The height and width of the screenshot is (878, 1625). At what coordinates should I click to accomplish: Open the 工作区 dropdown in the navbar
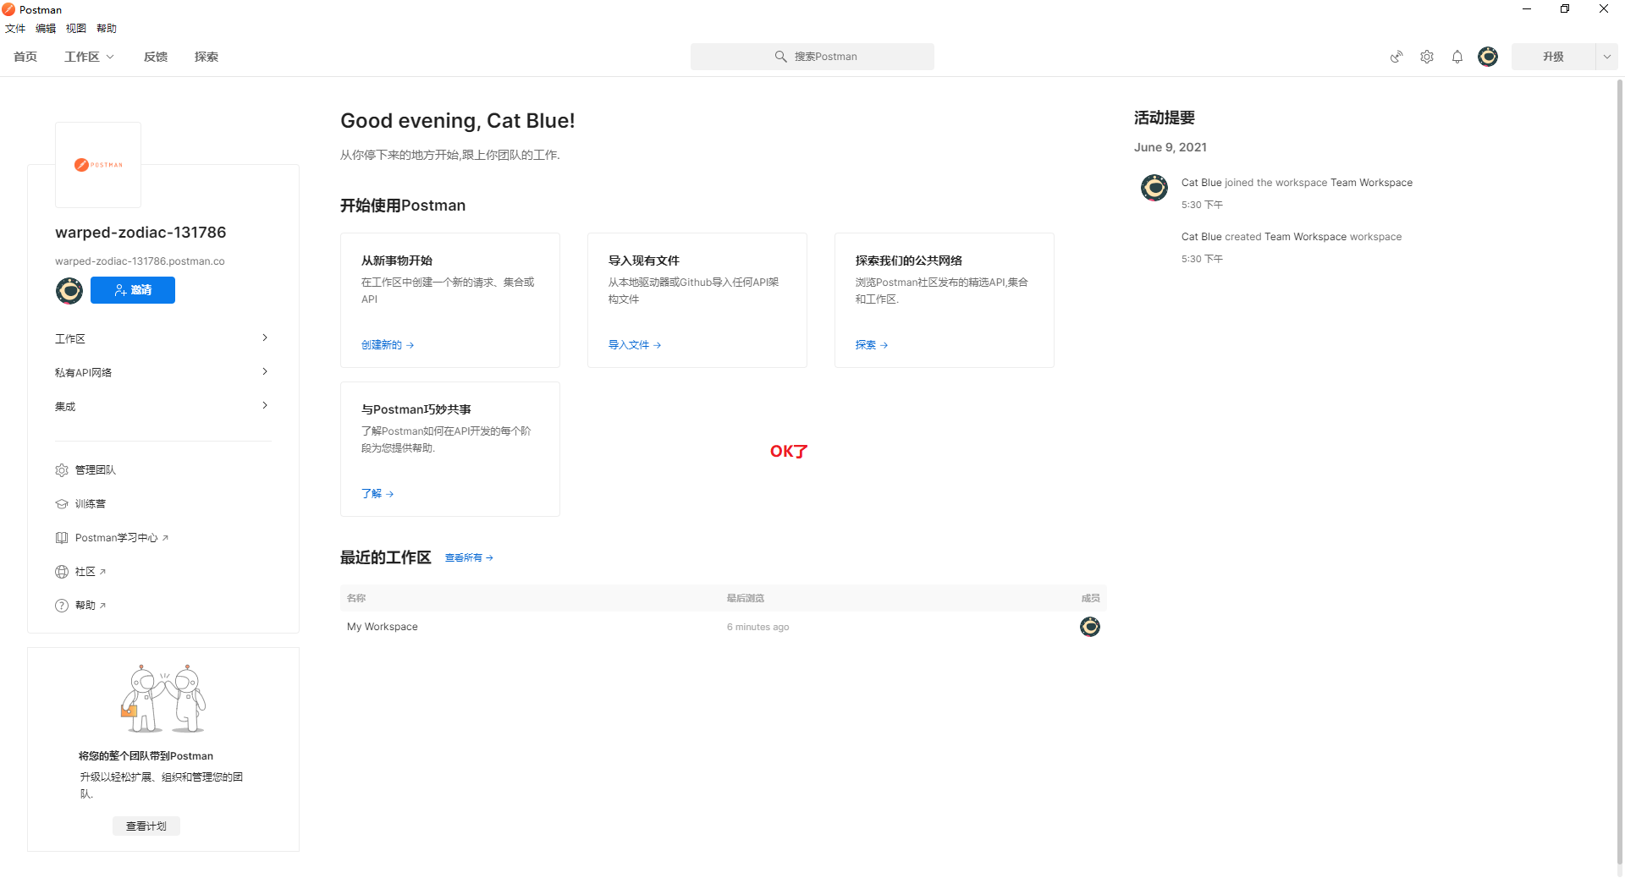coord(89,57)
